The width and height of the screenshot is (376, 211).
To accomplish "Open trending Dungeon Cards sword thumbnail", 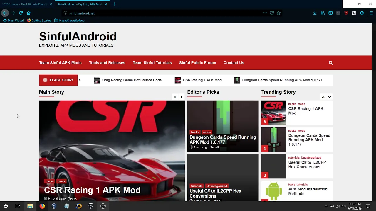I will point(273,139).
